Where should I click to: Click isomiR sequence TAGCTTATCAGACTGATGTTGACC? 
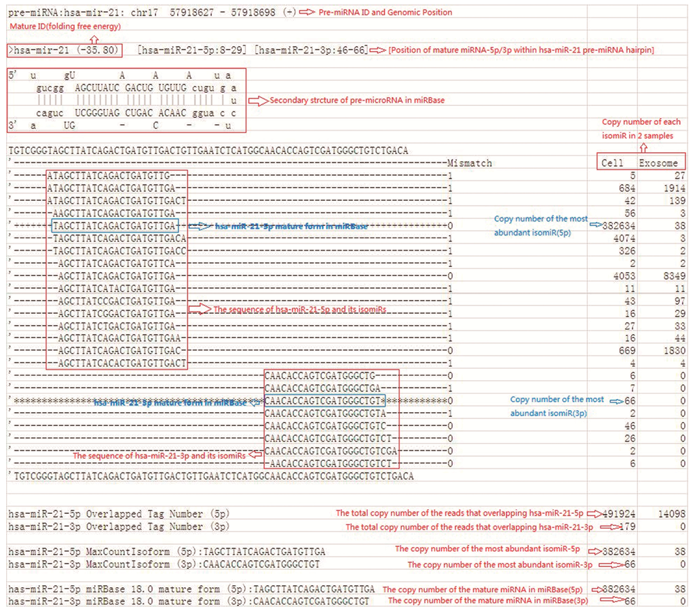[x=119, y=251]
